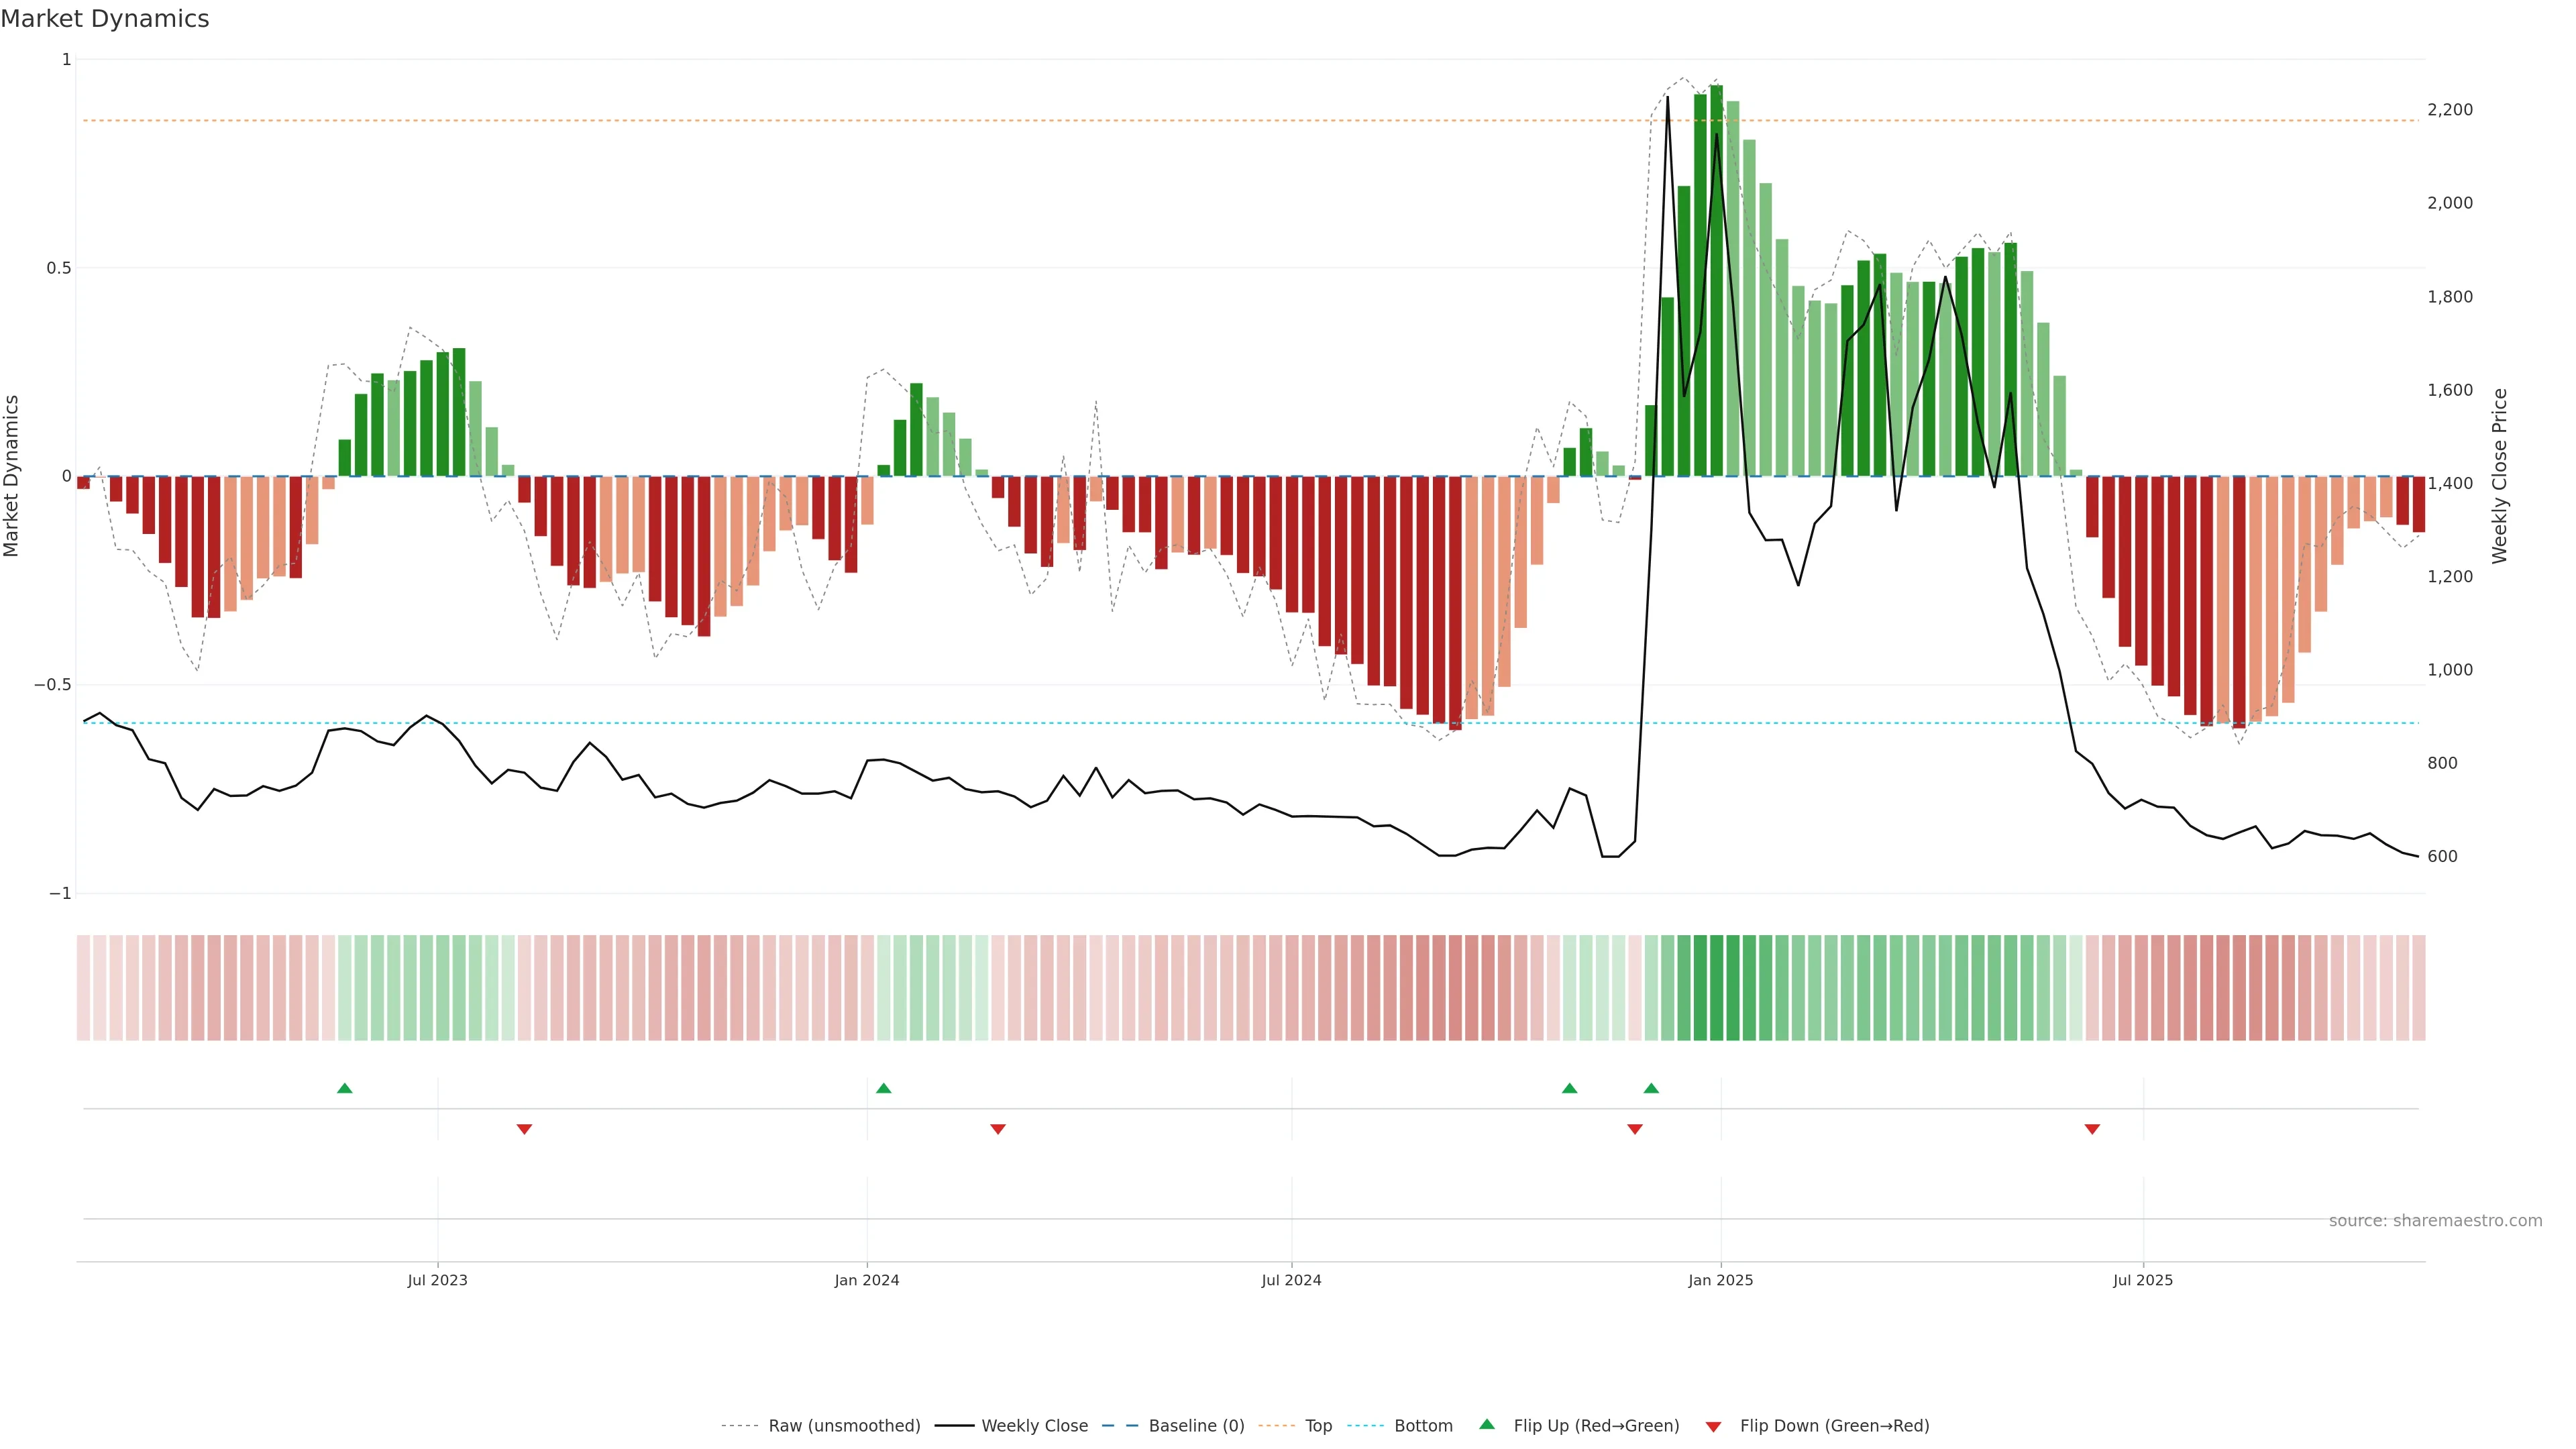Toggle Baseline (0) legend entry
The image size is (2576, 1449).
tap(1196, 1426)
